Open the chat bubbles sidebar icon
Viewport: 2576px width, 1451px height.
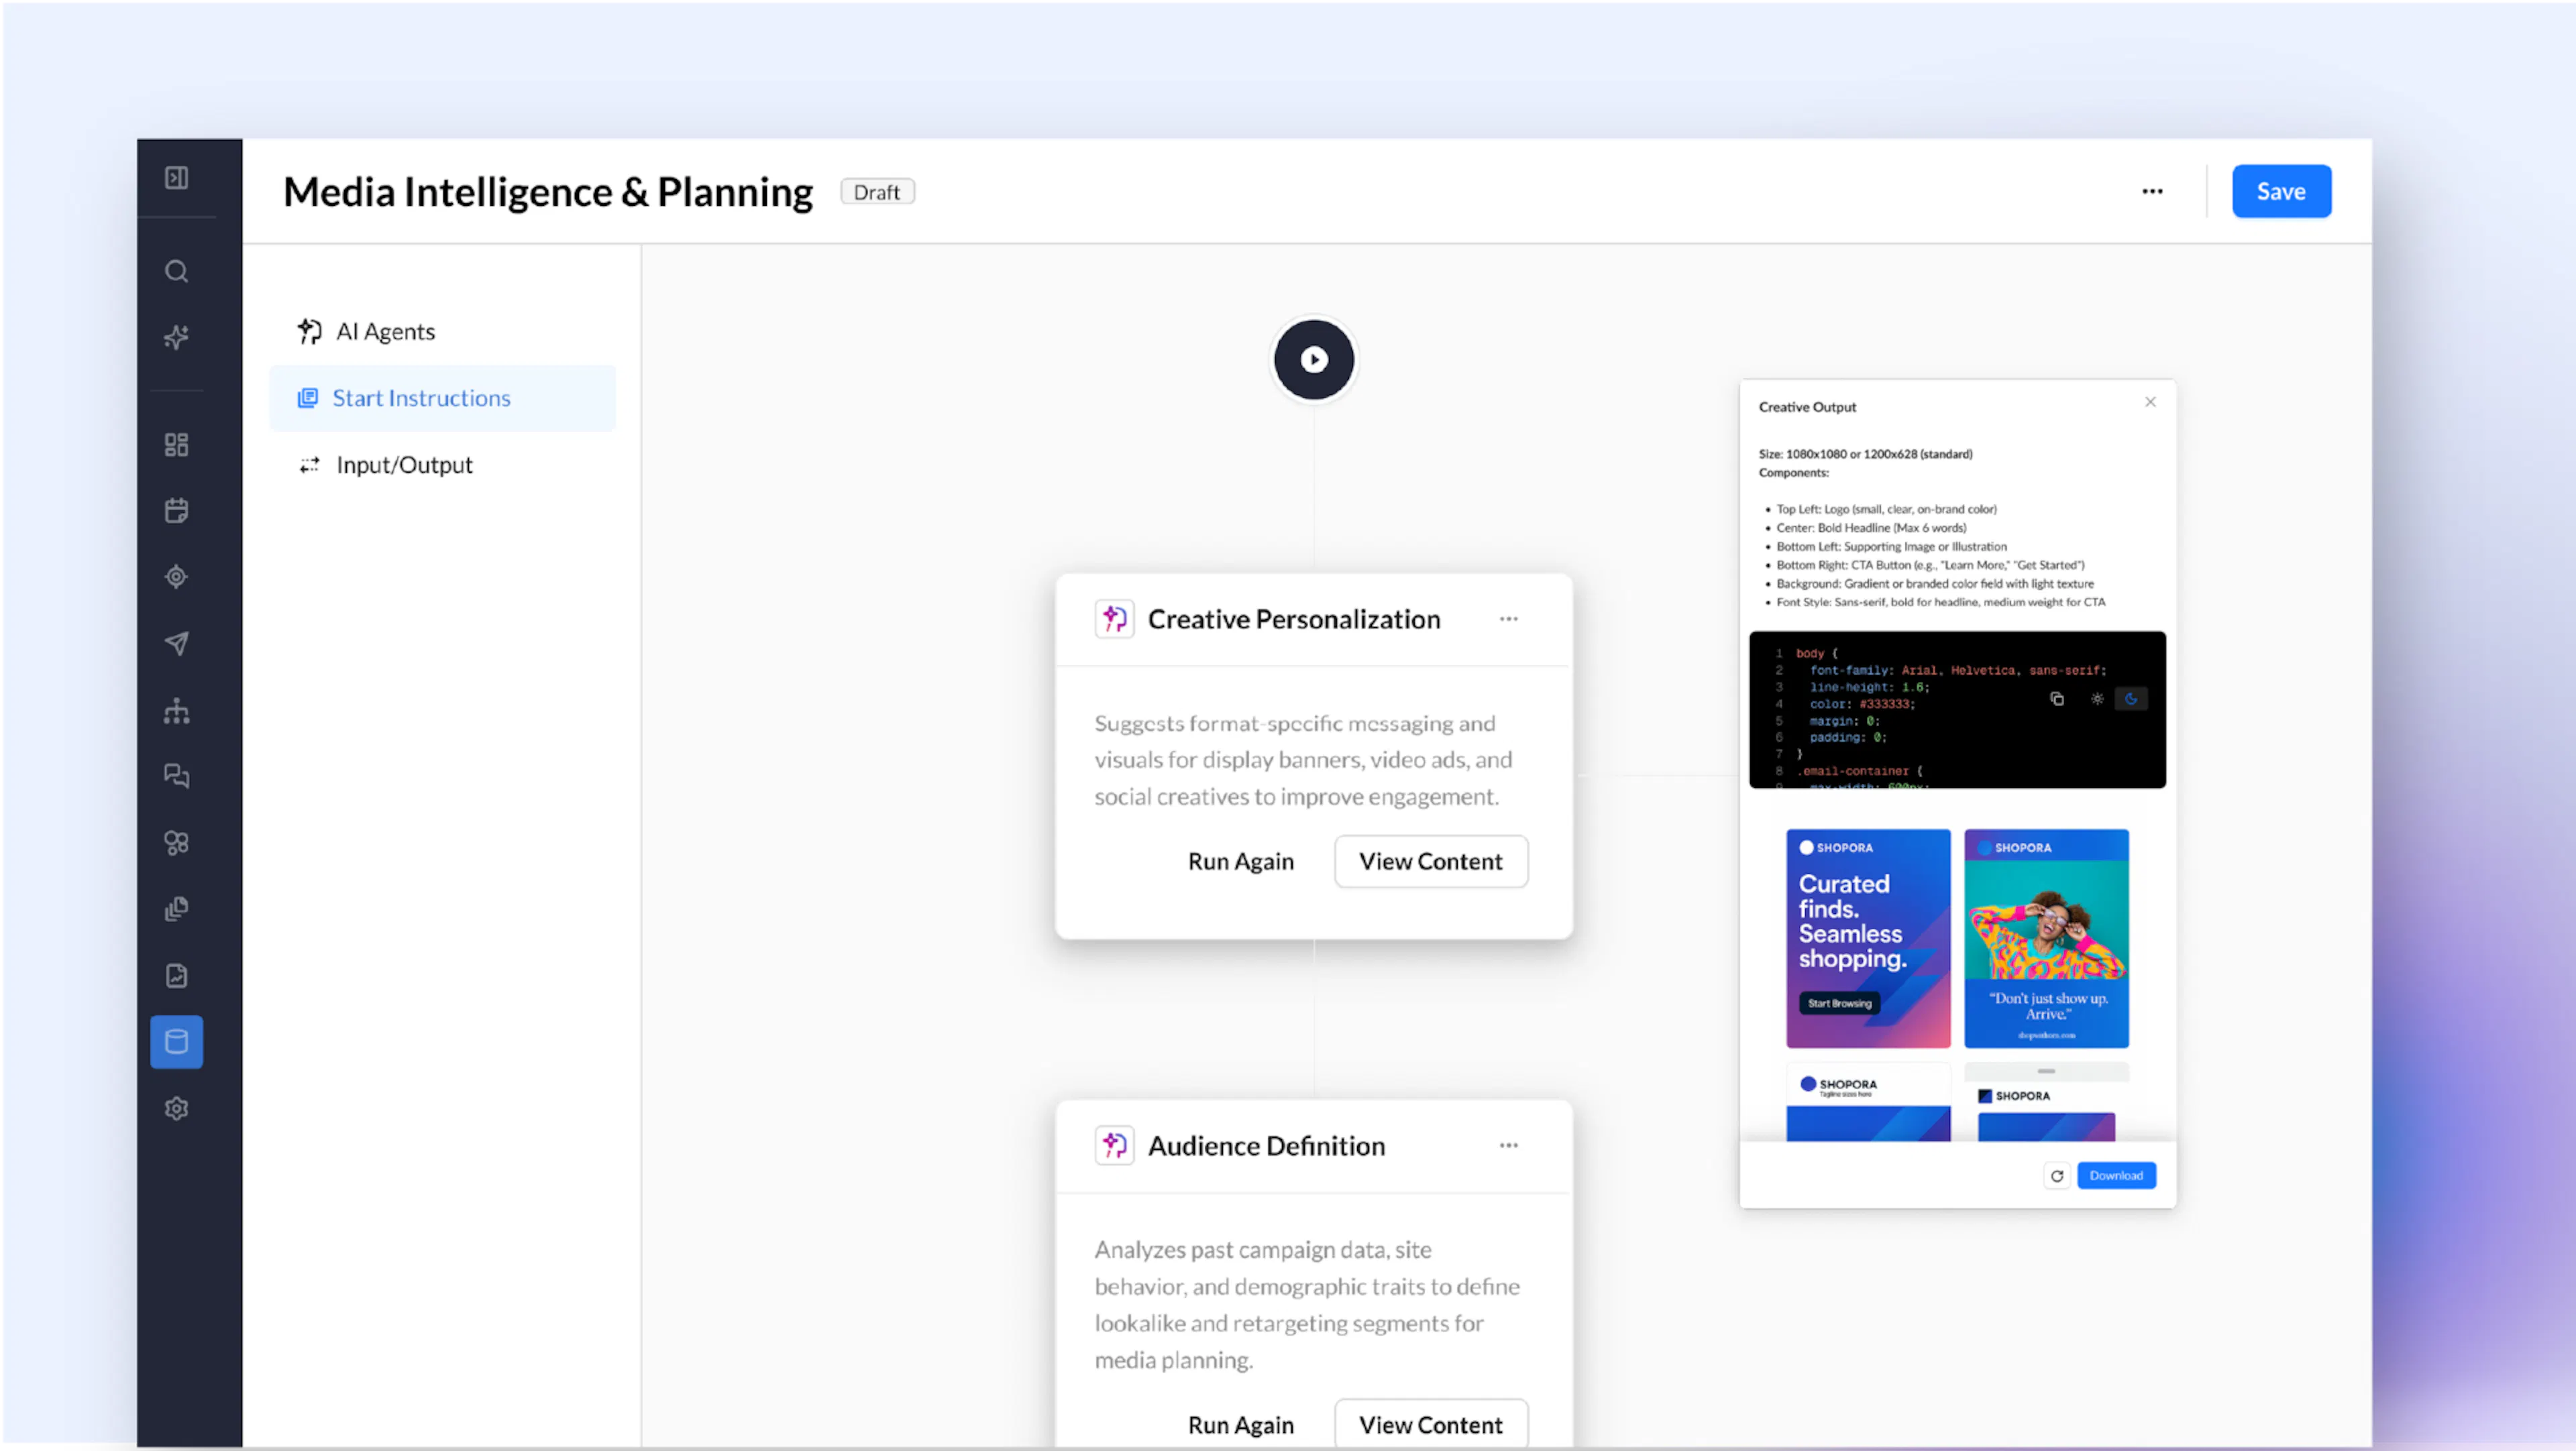[x=176, y=776]
